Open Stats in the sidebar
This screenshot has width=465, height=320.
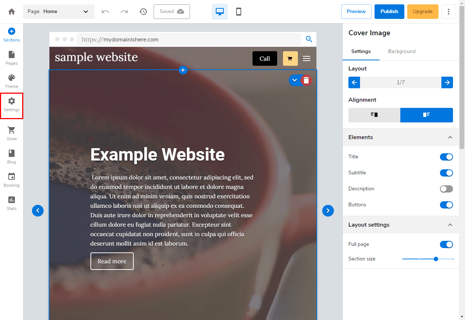tap(12, 203)
